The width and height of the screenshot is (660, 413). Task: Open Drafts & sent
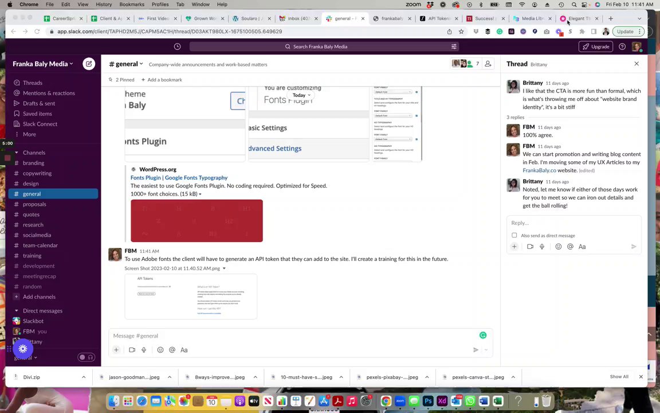coord(39,103)
